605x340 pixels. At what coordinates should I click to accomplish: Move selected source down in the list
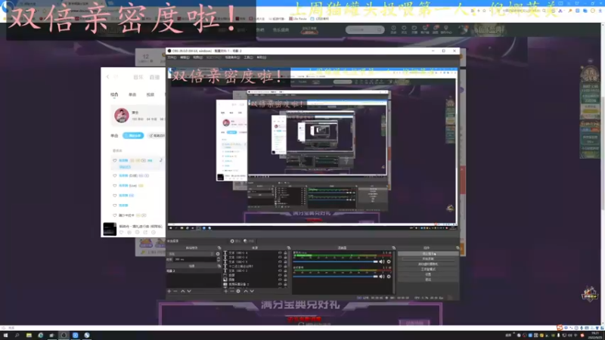point(252,291)
